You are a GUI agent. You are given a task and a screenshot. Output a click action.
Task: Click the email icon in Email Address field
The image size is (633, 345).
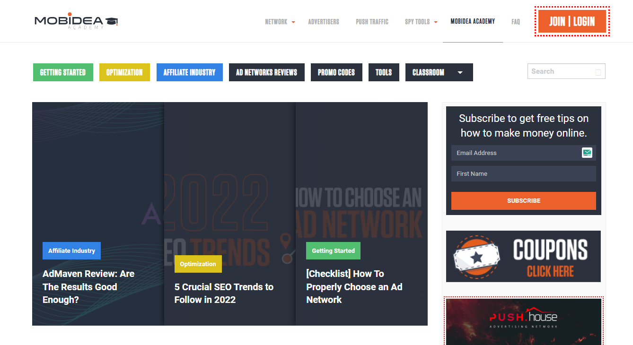(587, 153)
